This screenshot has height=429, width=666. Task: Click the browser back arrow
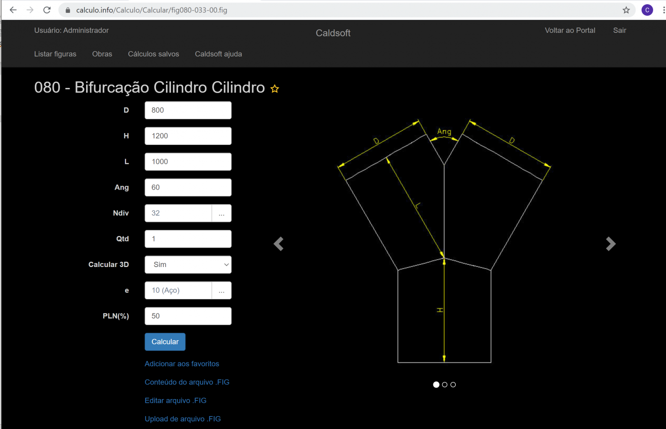click(13, 10)
